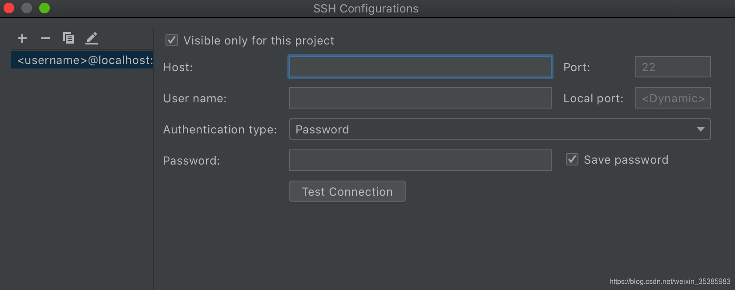The image size is (735, 290).
Task: Focus the Host input field
Action: 420,67
